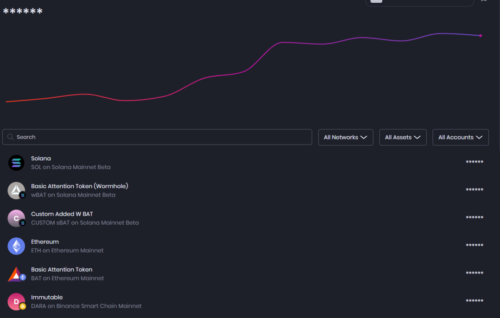
Task: Click the chart endpoint dot marker
Action: click(x=481, y=36)
